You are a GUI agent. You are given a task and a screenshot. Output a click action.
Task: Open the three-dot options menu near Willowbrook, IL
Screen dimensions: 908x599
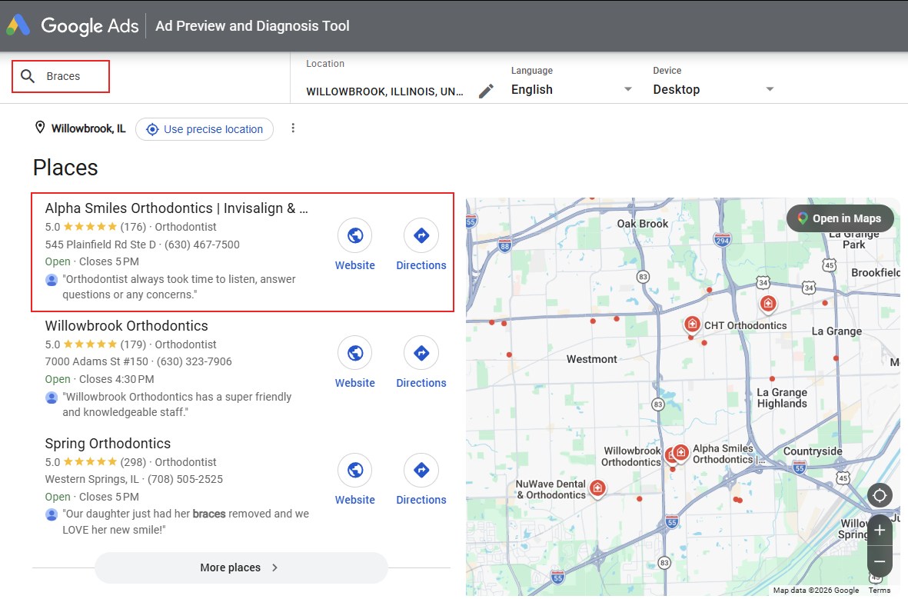pos(293,128)
